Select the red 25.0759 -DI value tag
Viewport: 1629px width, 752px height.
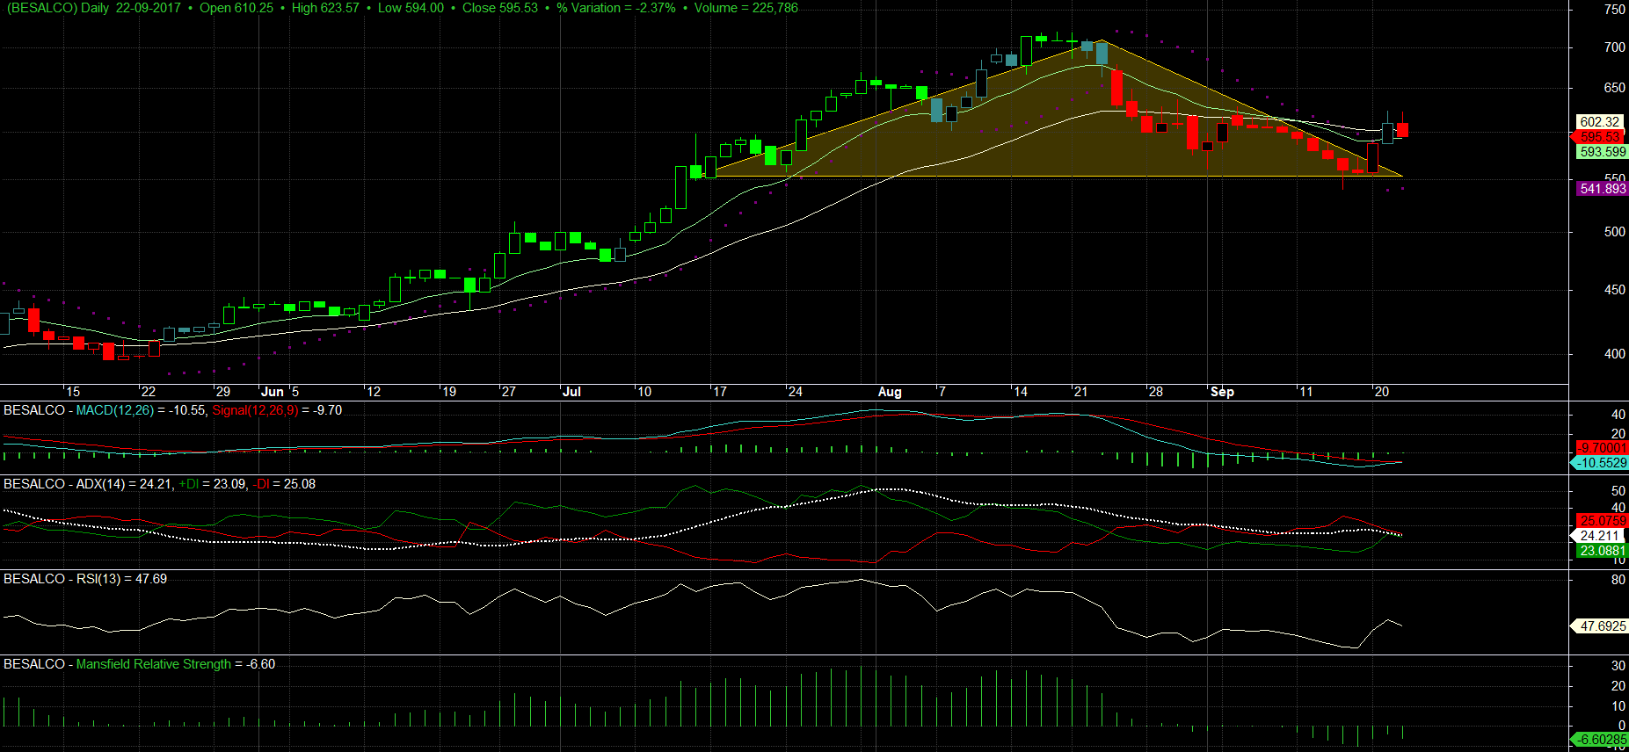(1602, 521)
